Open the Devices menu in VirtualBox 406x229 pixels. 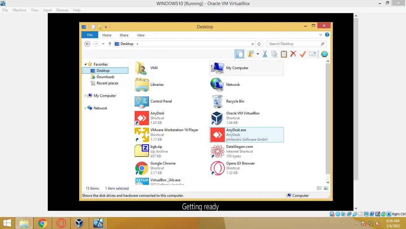[62, 10]
